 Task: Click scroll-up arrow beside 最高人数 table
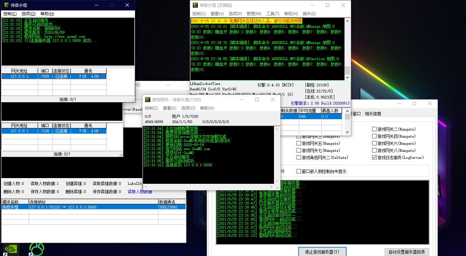pyautogui.click(x=347, y=110)
